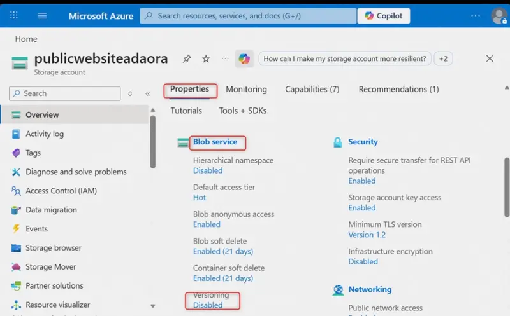Click the main pane scroll up arrow
The height and width of the screenshot is (316, 510).
pos(507,88)
